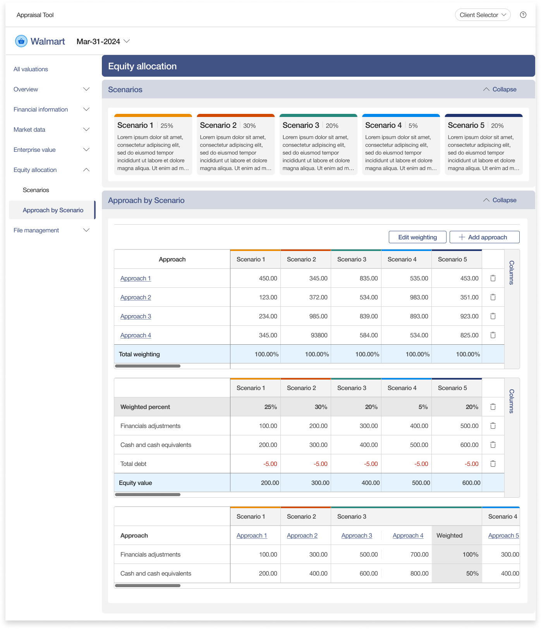Select the Scenario 4 card
The width and height of the screenshot is (541, 629).
point(401,144)
